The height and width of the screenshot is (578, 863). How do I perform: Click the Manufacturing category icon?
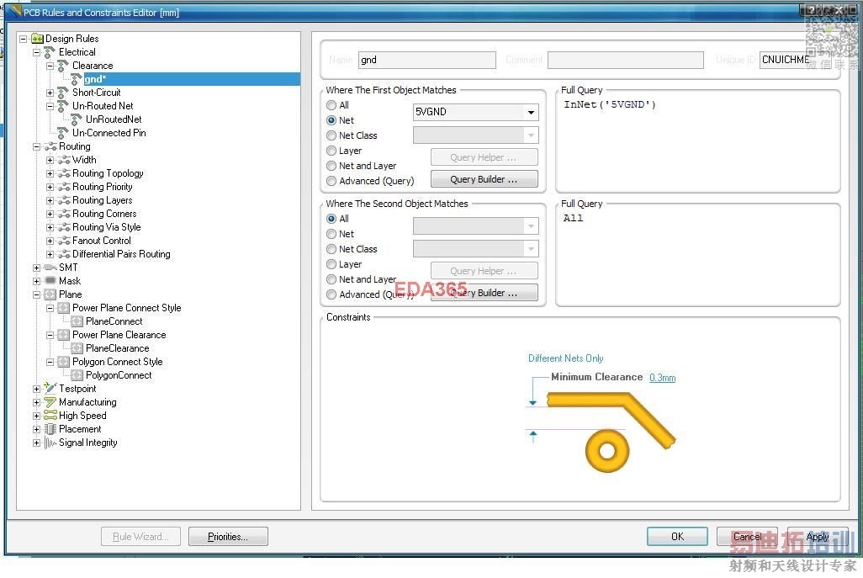point(50,402)
